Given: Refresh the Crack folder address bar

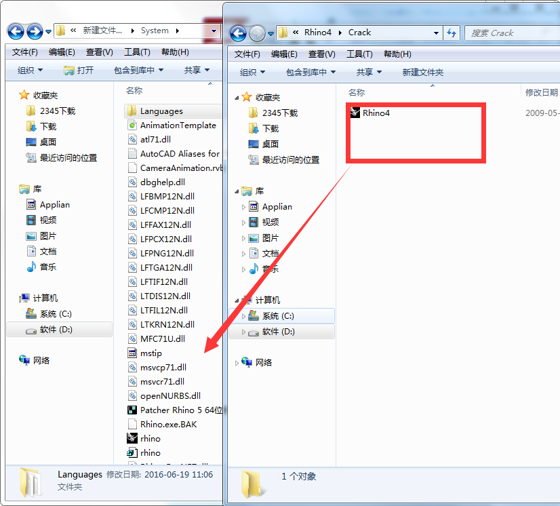Looking at the screenshot, I should tap(452, 33).
